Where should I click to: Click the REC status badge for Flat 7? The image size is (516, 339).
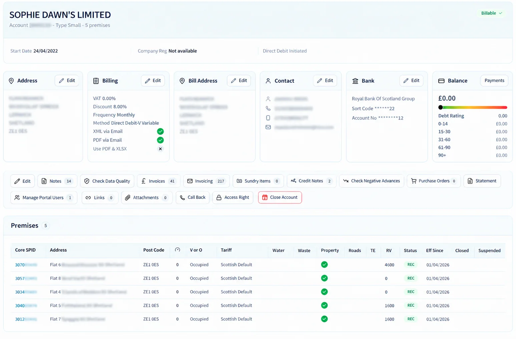pos(411,319)
